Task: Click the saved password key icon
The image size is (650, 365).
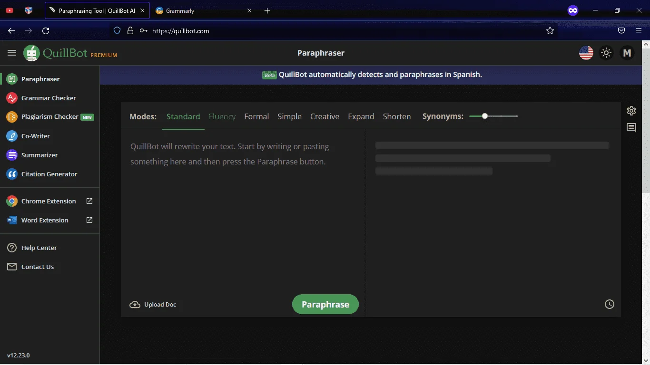Action: pos(143,30)
